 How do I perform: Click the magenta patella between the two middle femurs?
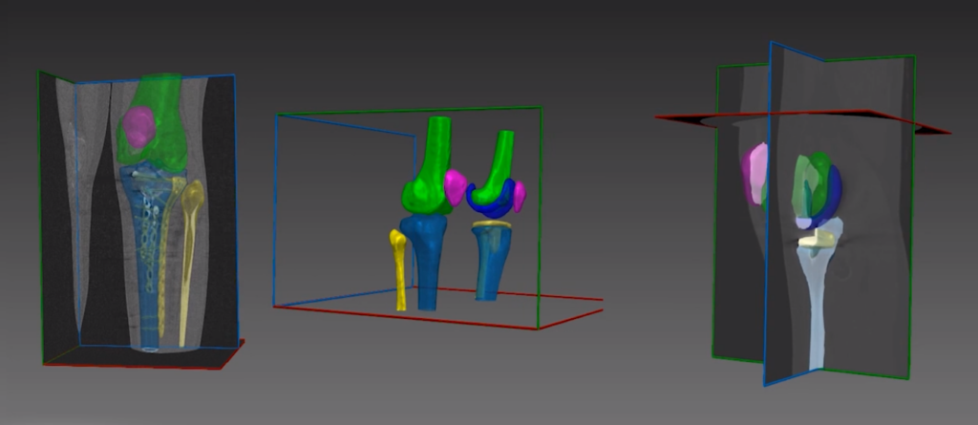(456, 185)
